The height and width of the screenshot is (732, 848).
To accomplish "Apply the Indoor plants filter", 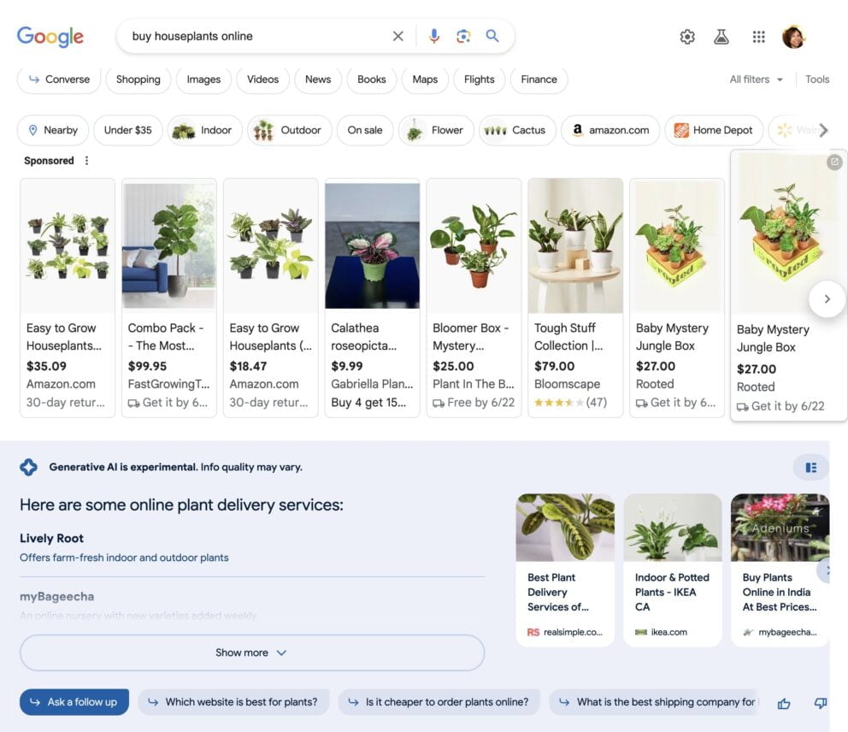I will pos(205,130).
